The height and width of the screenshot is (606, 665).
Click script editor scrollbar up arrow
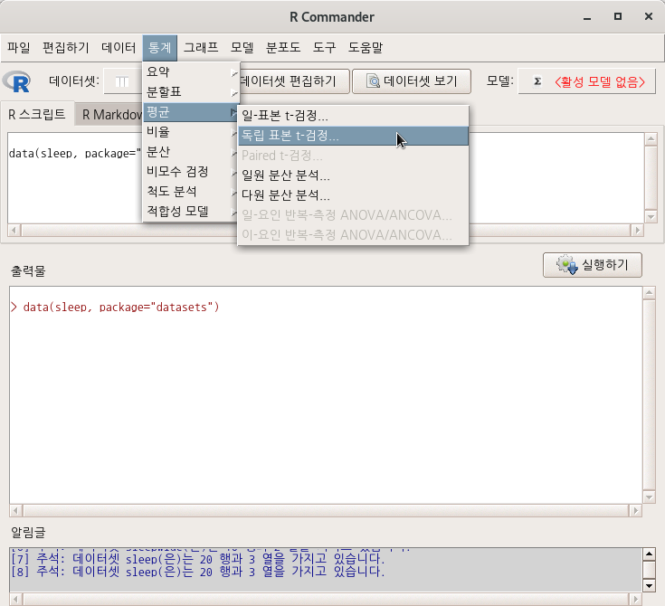pyautogui.click(x=651, y=138)
